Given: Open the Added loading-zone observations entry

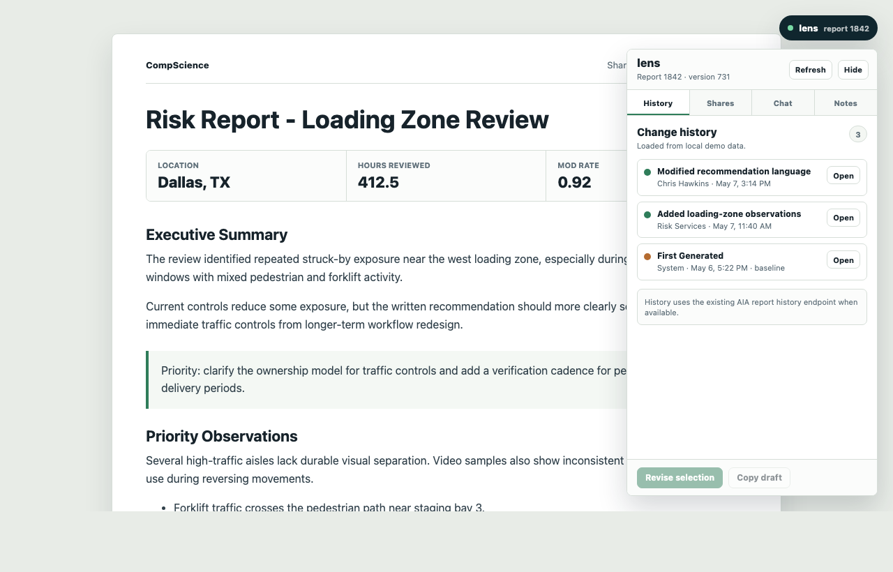Looking at the screenshot, I should pyautogui.click(x=843, y=218).
